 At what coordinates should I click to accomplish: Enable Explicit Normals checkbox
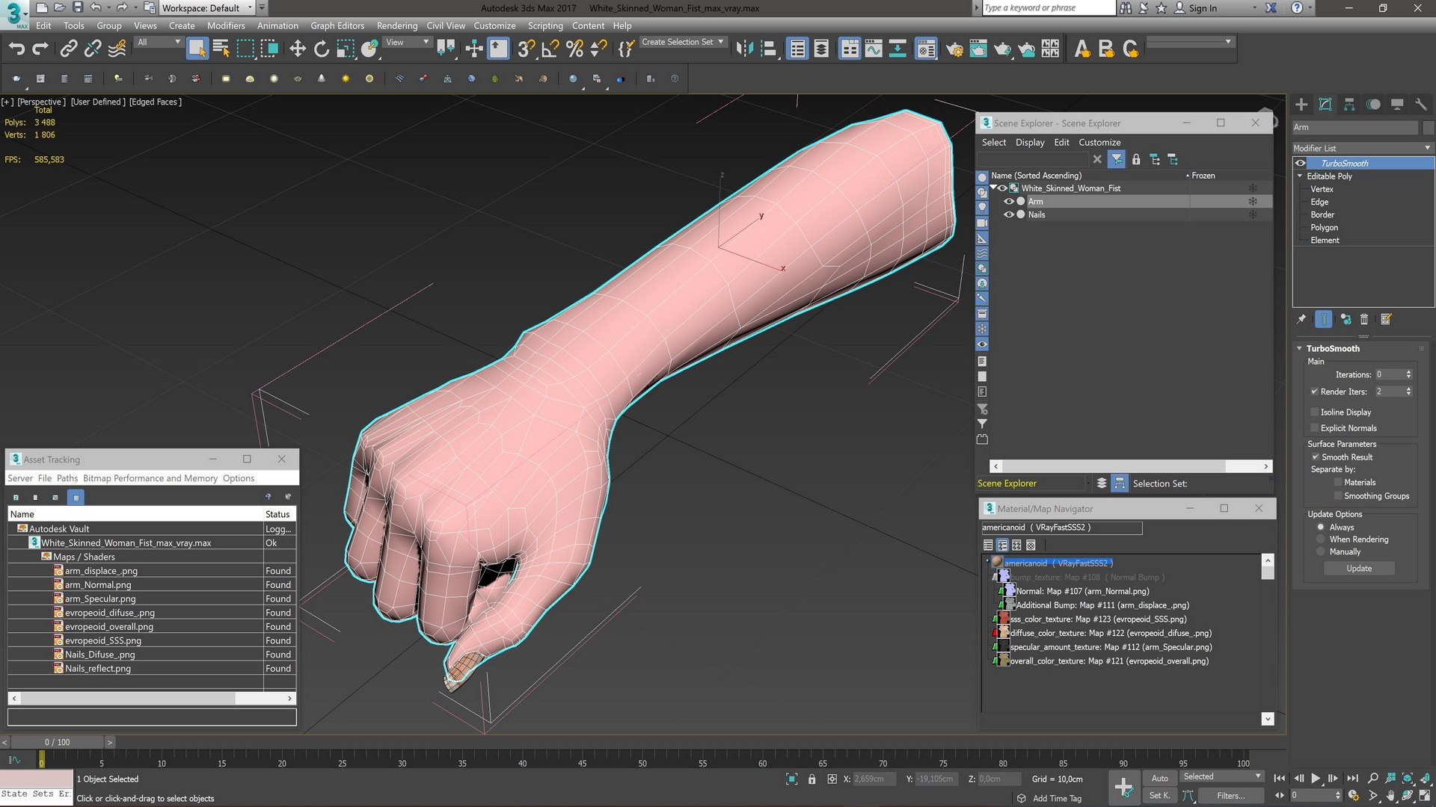[x=1315, y=428]
